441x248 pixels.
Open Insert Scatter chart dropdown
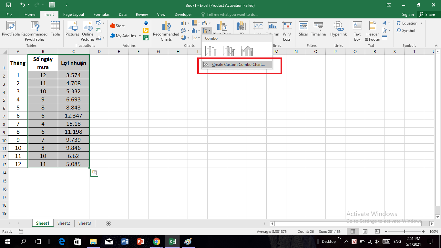coord(196,38)
